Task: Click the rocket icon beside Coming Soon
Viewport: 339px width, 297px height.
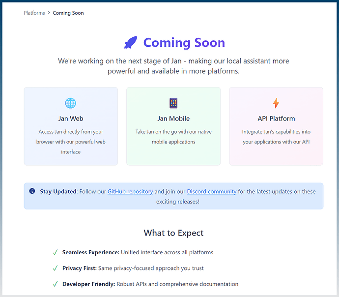Action: click(x=131, y=42)
